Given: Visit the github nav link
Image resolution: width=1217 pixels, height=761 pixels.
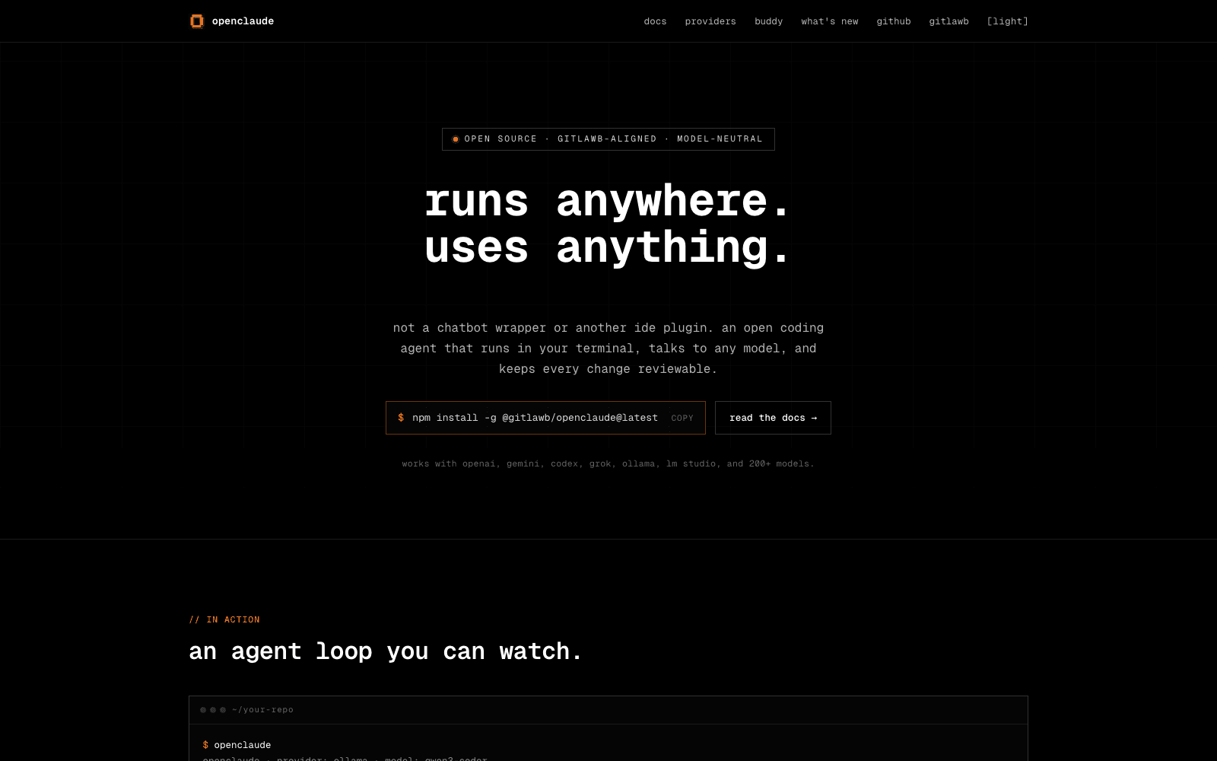Looking at the screenshot, I should click(893, 21).
